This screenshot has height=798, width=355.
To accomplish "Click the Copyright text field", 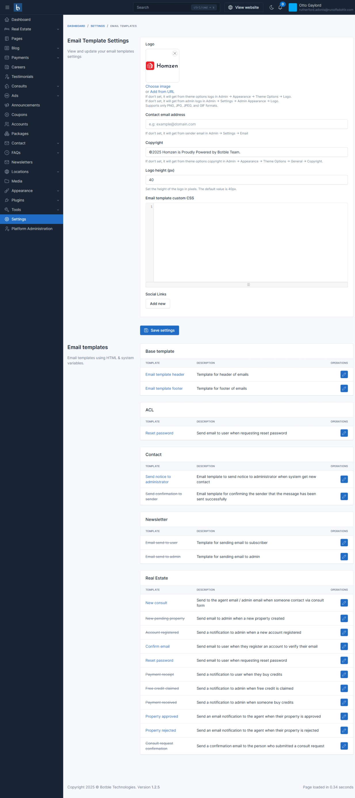I will pyautogui.click(x=247, y=152).
